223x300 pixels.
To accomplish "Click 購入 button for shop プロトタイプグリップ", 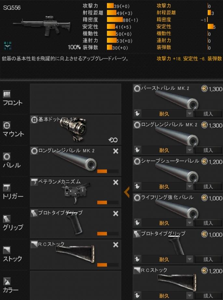I will [x=208, y=259].
